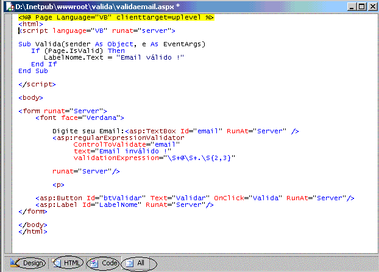Image resolution: width=379 pixels, height=272 pixels.
Task: Click the highlighted Page Language directive line
Action: click(x=116, y=18)
